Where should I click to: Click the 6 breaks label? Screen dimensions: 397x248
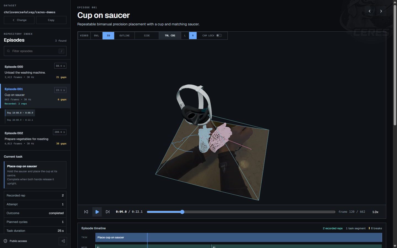375,228
